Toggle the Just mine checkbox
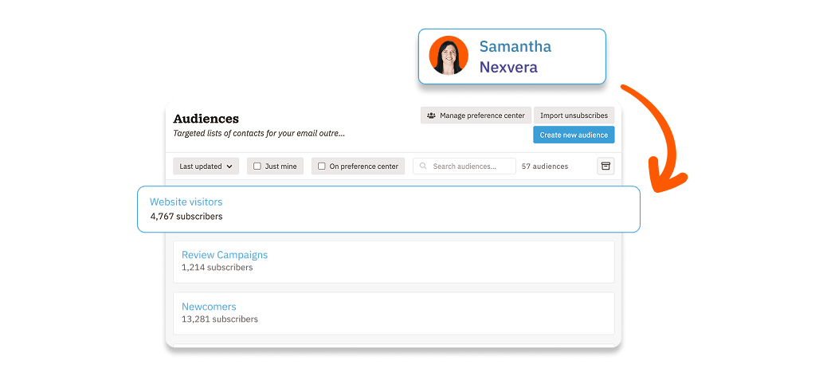 click(x=257, y=166)
